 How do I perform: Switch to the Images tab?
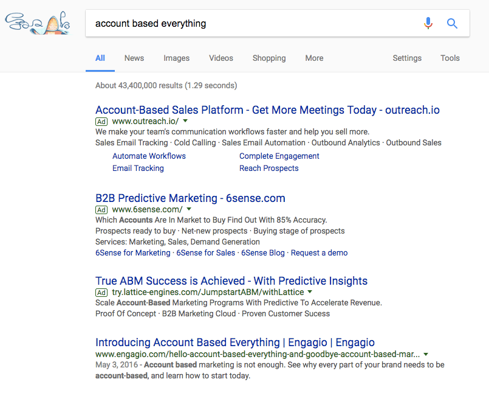177,58
